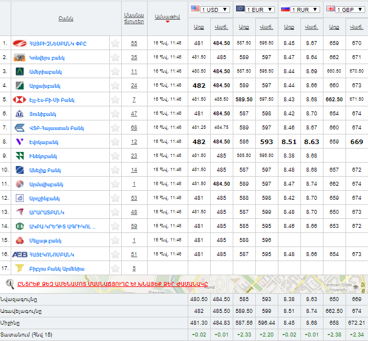Click the Russian flag icon
This screenshot has height=341, width=368.
285,9
